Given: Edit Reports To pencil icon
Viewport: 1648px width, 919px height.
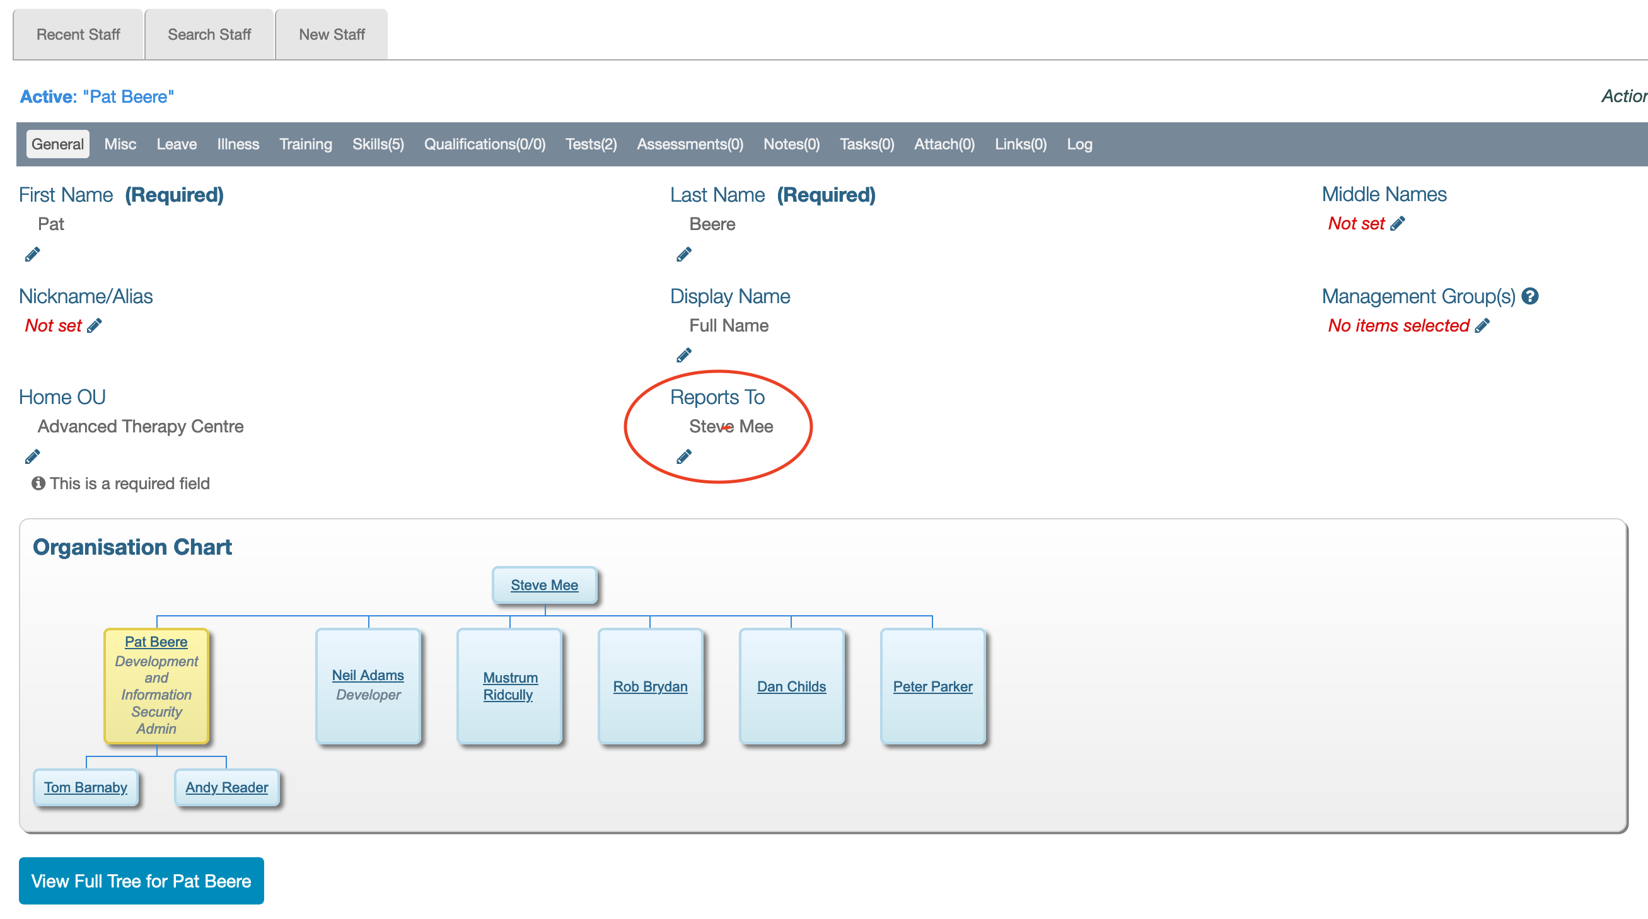Looking at the screenshot, I should (683, 456).
